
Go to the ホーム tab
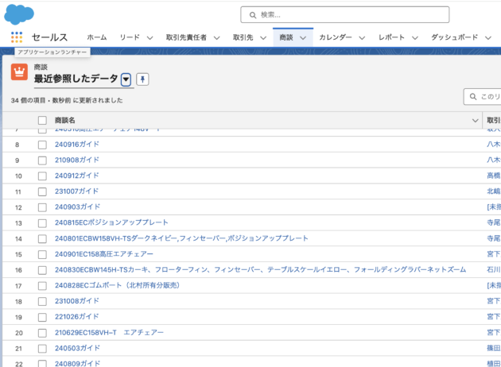97,37
